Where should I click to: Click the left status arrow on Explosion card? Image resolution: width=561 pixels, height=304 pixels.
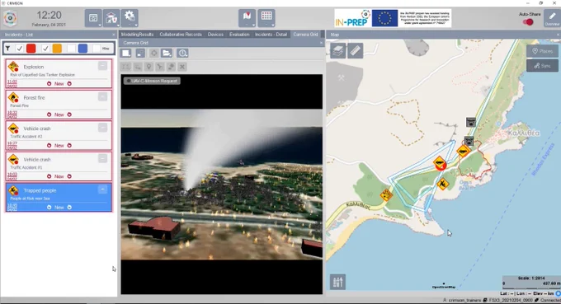pos(49,83)
